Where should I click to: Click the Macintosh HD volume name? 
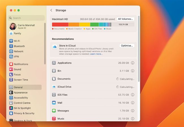pos(60,19)
